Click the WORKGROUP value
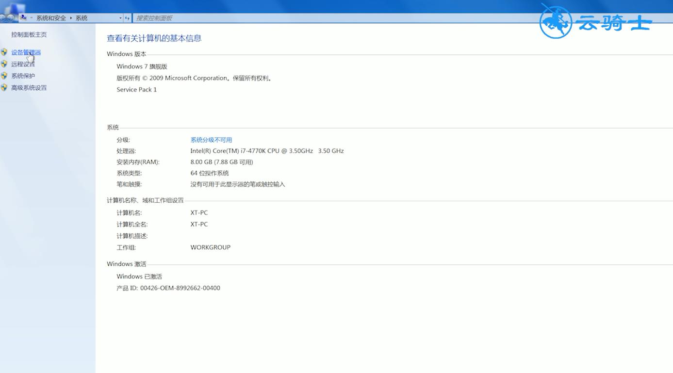This screenshot has width=673, height=373. click(210, 247)
